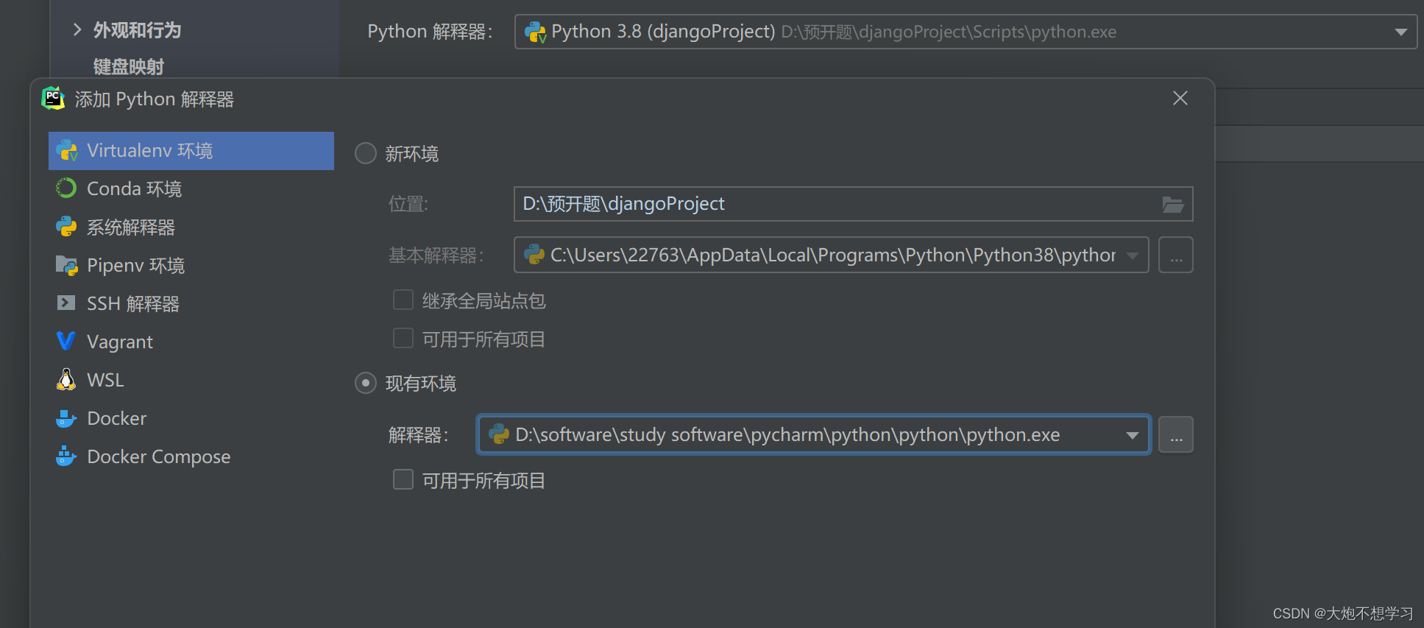Click Python icon in base interpreter field
Screen dimensions: 1424x628
(x=534, y=255)
